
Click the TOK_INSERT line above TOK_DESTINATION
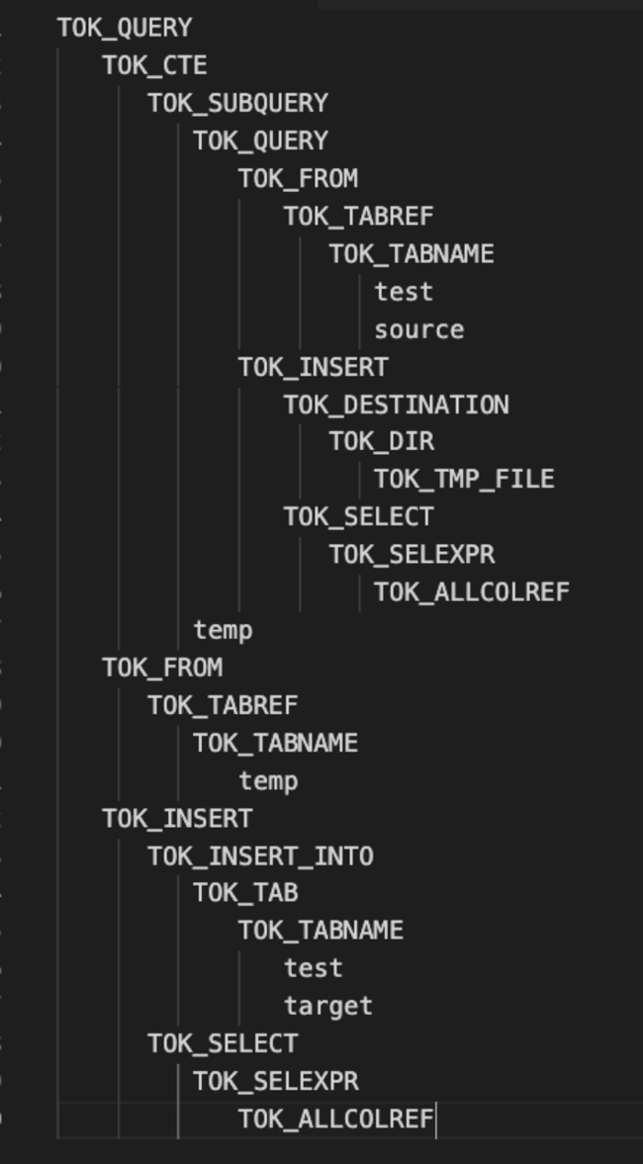tap(312, 367)
